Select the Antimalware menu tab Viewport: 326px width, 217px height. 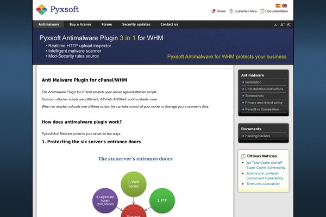[x=49, y=24]
